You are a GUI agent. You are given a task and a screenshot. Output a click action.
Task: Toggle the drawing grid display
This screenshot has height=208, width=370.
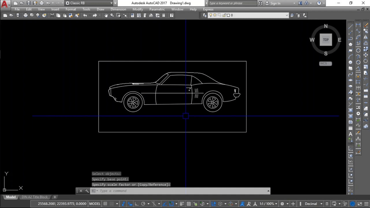[x=105, y=204]
